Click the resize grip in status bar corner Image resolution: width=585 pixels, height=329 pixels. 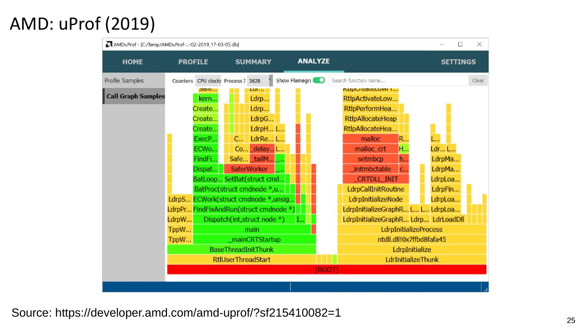tap(486, 289)
